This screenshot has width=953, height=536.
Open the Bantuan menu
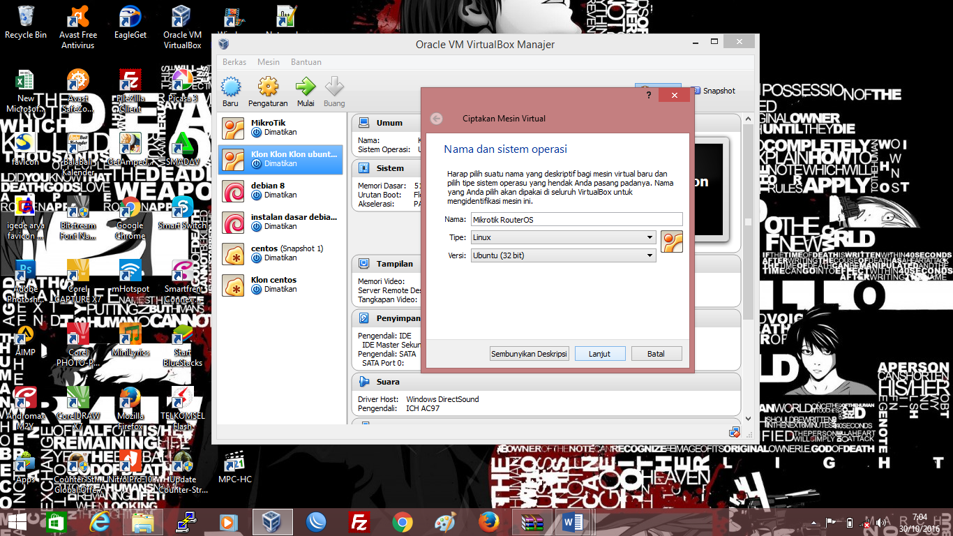click(x=306, y=62)
